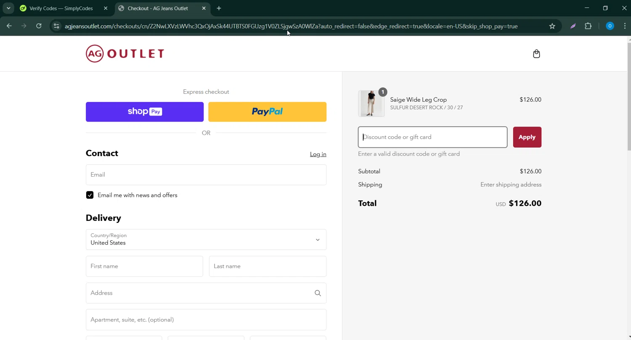Open the tab search dropdown arrow
631x340 pixels.
(x=8, y=8)
